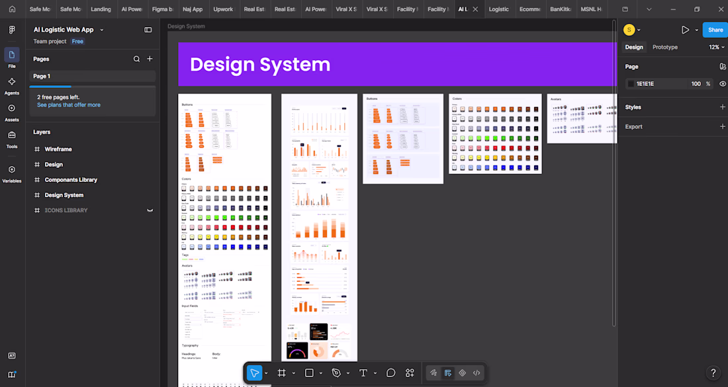Switch to Dev Mode code icon
Screen dimensions: 728x387
tap(477, 372)
